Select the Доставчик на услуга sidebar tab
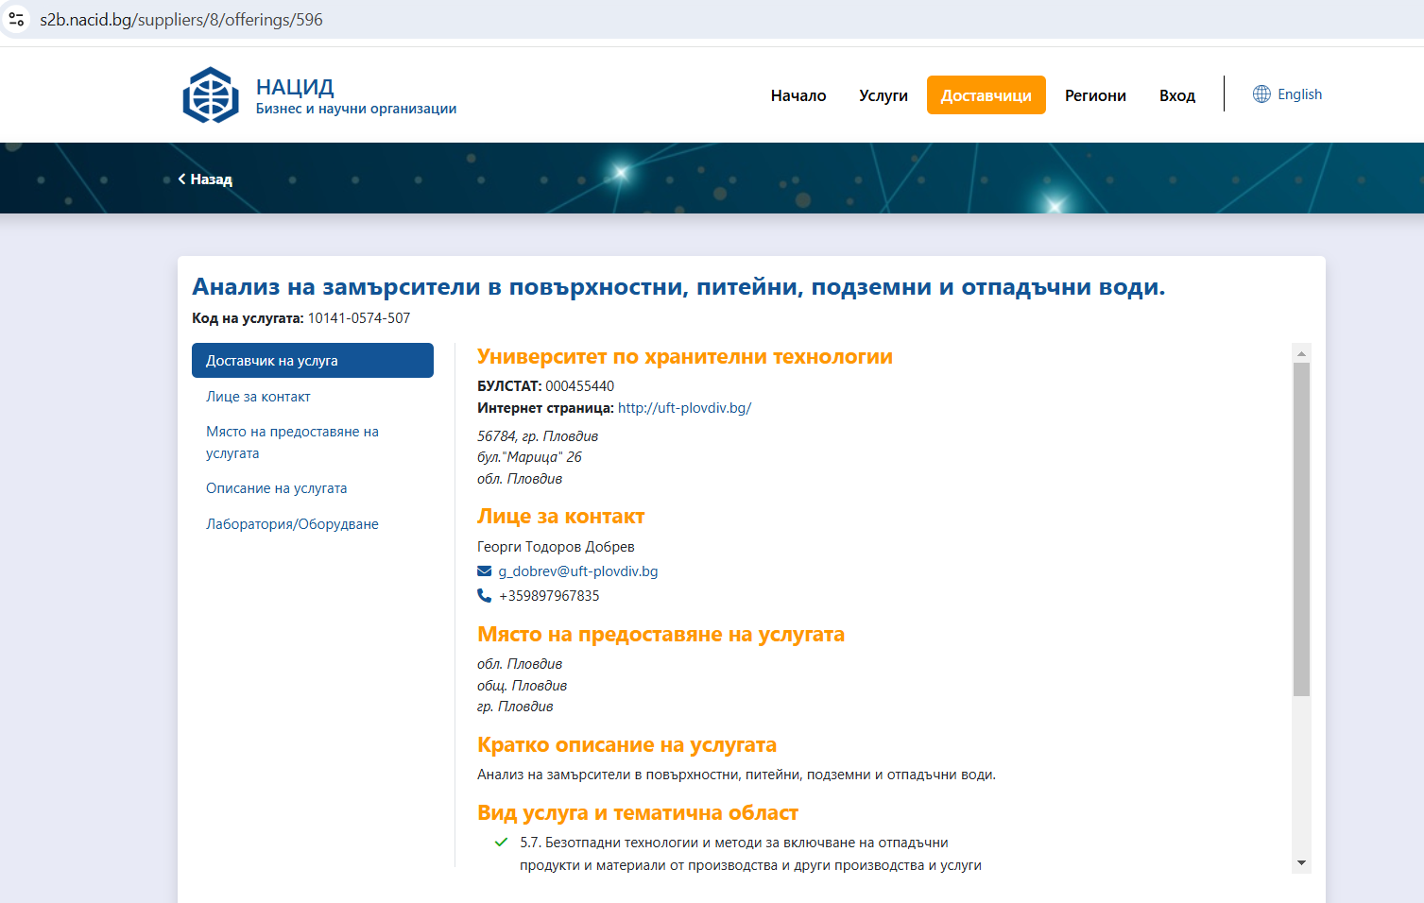 tap(313, 361)
